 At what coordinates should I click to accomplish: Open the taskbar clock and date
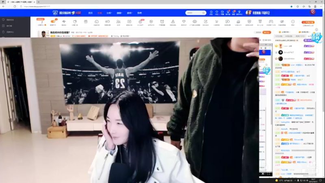pyautogui.click(x=313, y=180)
